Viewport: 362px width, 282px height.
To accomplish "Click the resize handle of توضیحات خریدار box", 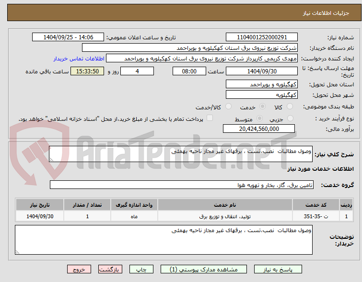I will click(17, 252).
